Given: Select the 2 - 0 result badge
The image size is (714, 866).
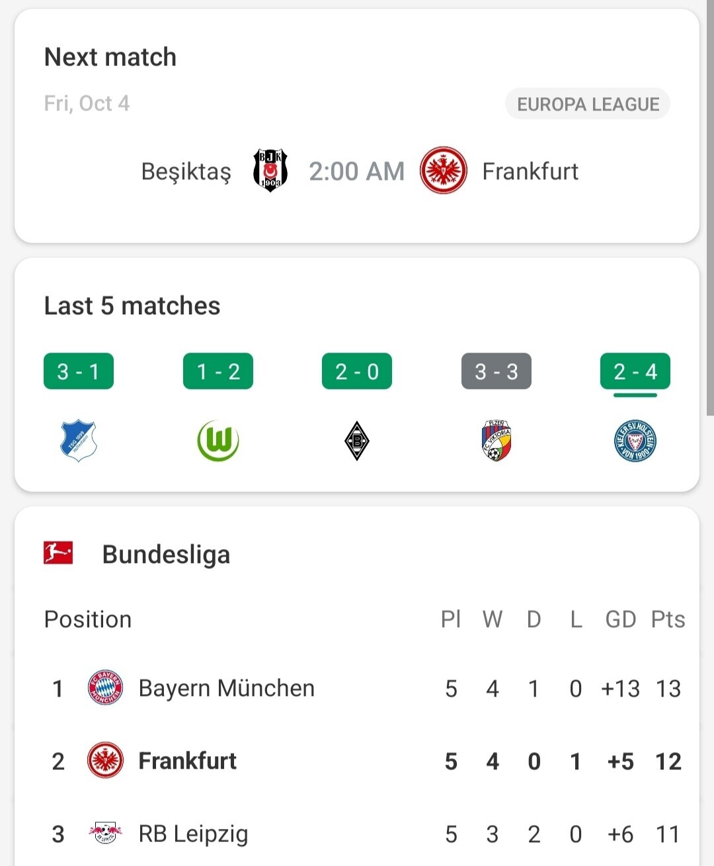Looking at the screenshot, I should pos(357,371).
